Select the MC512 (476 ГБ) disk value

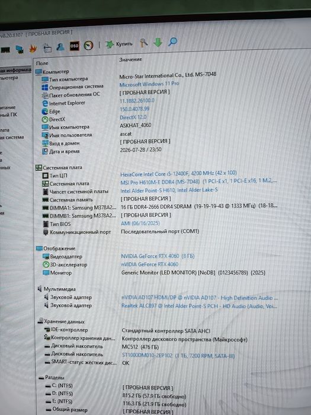coord(140,347)
